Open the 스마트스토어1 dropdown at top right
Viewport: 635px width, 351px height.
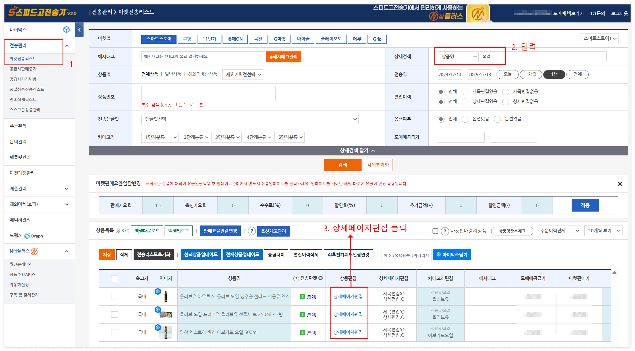point(599,38)
